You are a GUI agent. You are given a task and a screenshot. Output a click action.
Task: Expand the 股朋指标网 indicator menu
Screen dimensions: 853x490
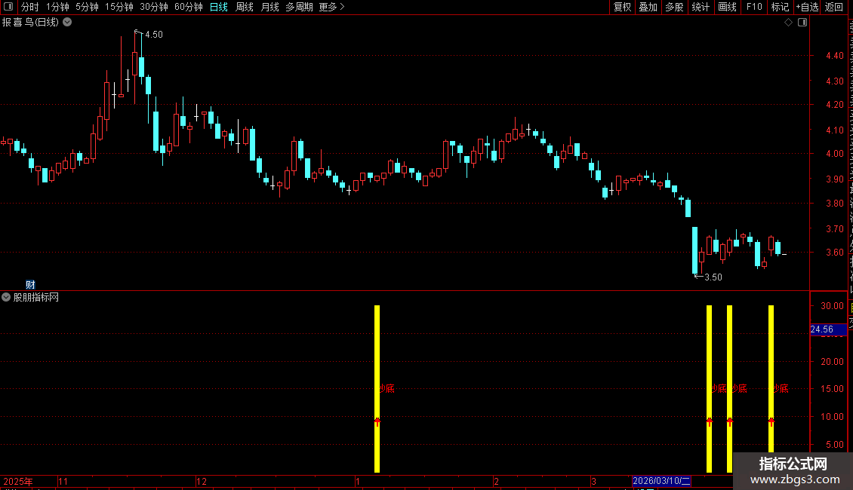(x=6, y=297)
